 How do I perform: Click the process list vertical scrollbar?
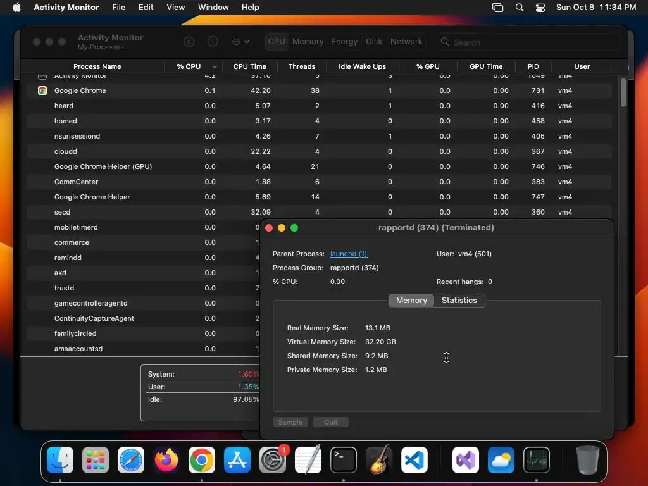pos(623,92)
